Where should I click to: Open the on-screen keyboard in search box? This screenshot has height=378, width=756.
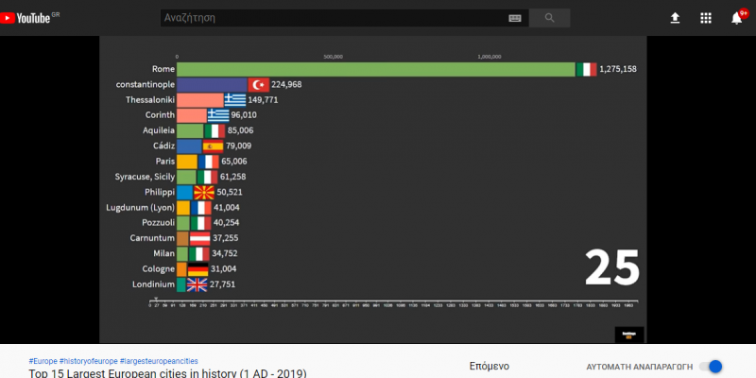coord(515,18)
